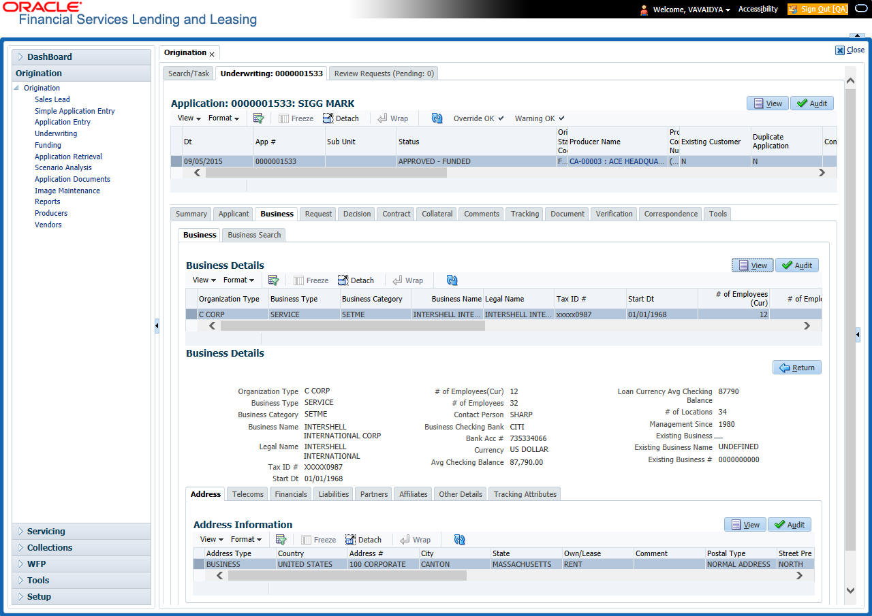Screen dimensions: 872x616
Task: Click Wrap in Business Details toolbar
Action: [408, 280]
